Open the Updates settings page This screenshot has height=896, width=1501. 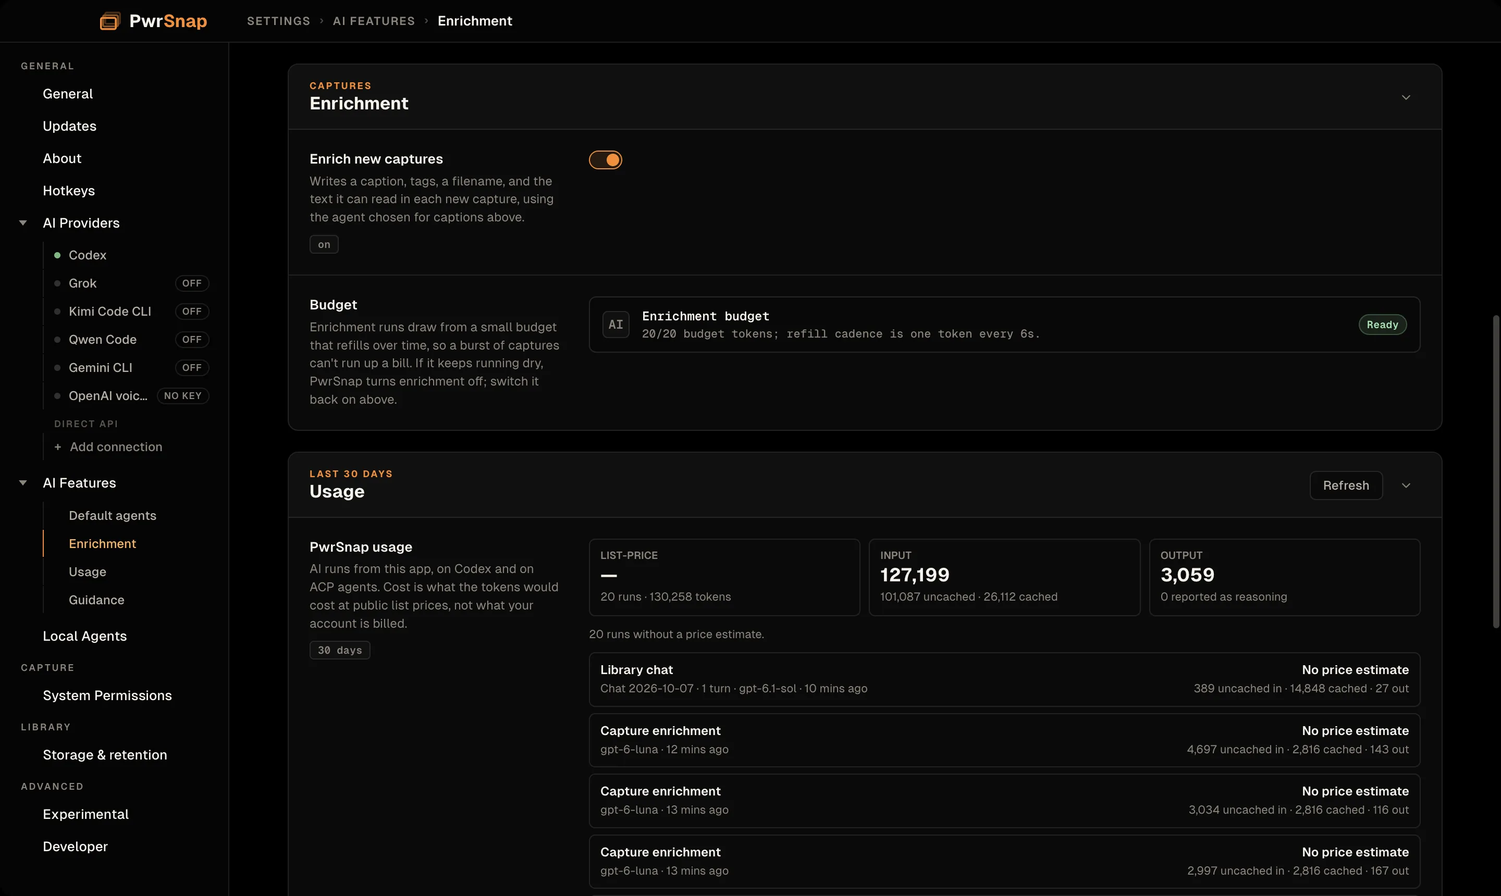pyautogui.click(x=69, y=126)
